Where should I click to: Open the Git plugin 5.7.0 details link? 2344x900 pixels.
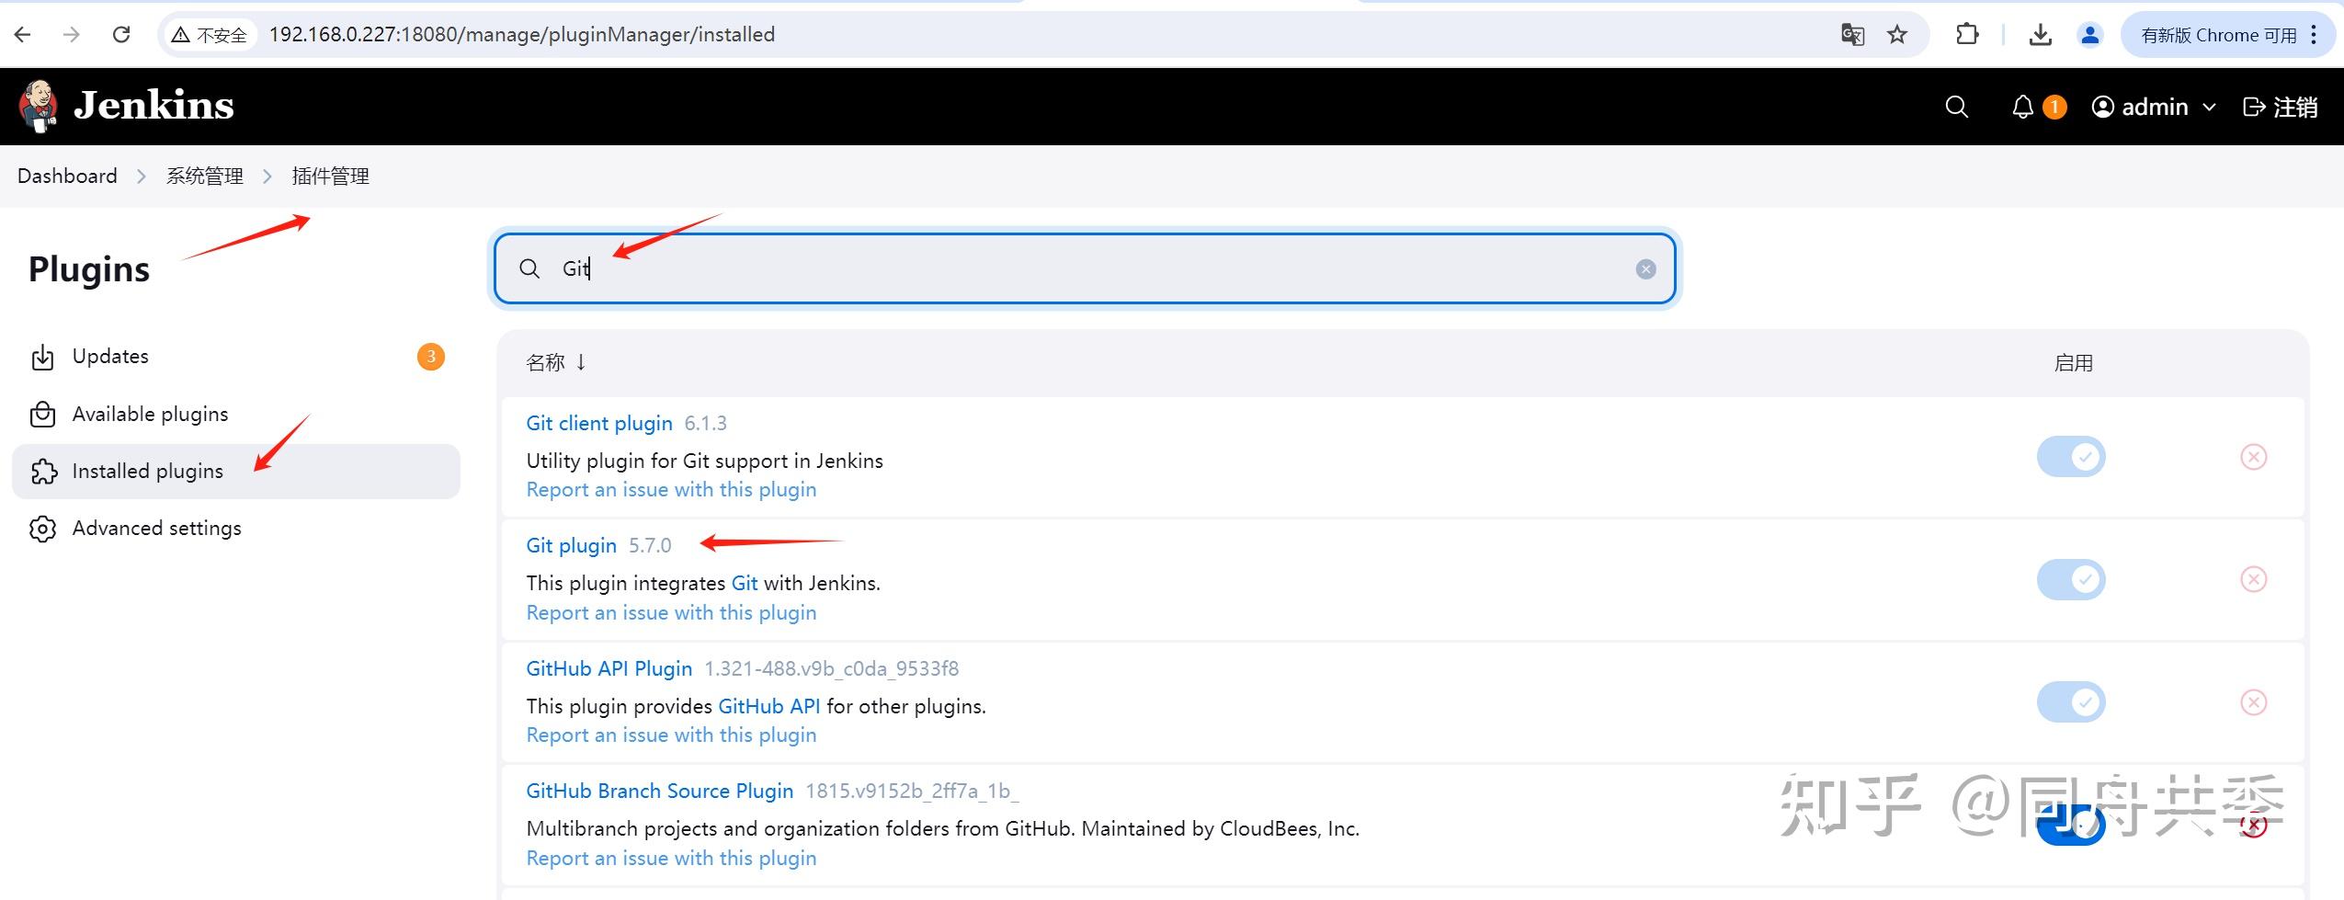tap(572, 544)
